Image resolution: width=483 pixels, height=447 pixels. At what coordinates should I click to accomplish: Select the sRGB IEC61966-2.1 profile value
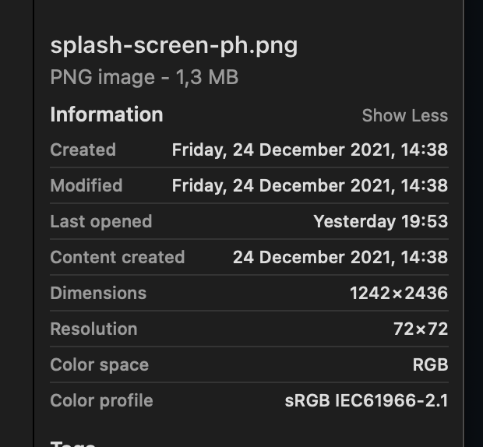coord(366,400)
